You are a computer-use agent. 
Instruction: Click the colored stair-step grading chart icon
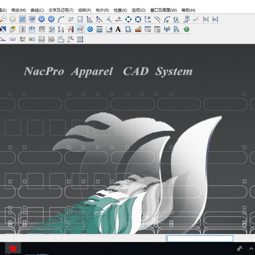[x=138, y=30]
